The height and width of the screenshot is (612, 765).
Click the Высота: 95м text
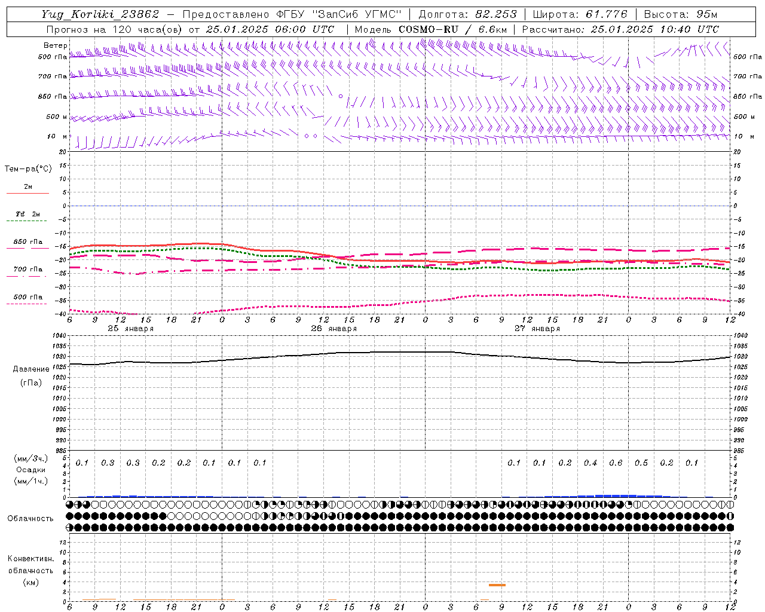click(x=680, y=14)
